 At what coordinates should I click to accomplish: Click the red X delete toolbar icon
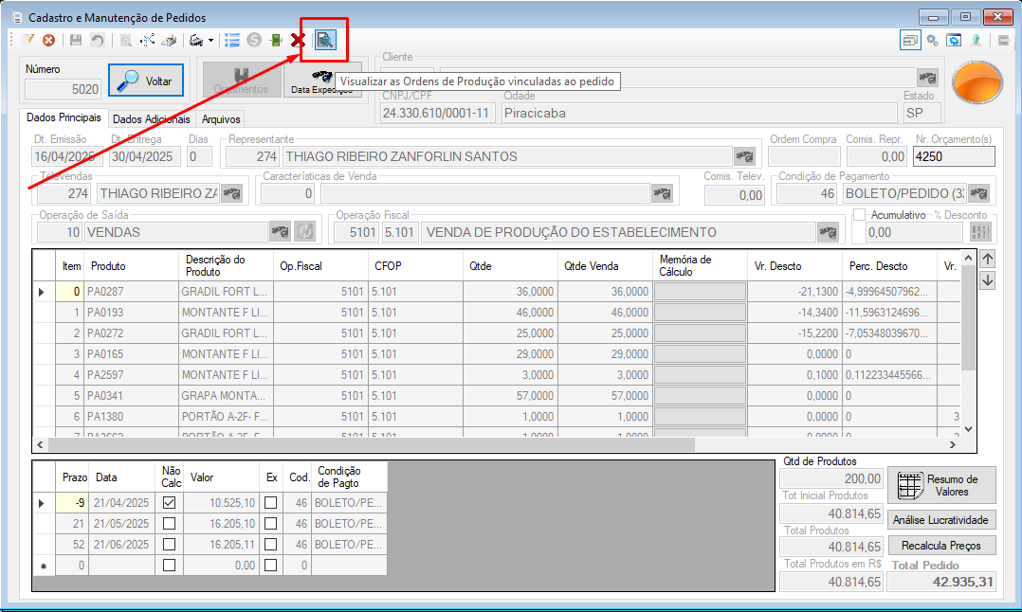tap(298, 41)
